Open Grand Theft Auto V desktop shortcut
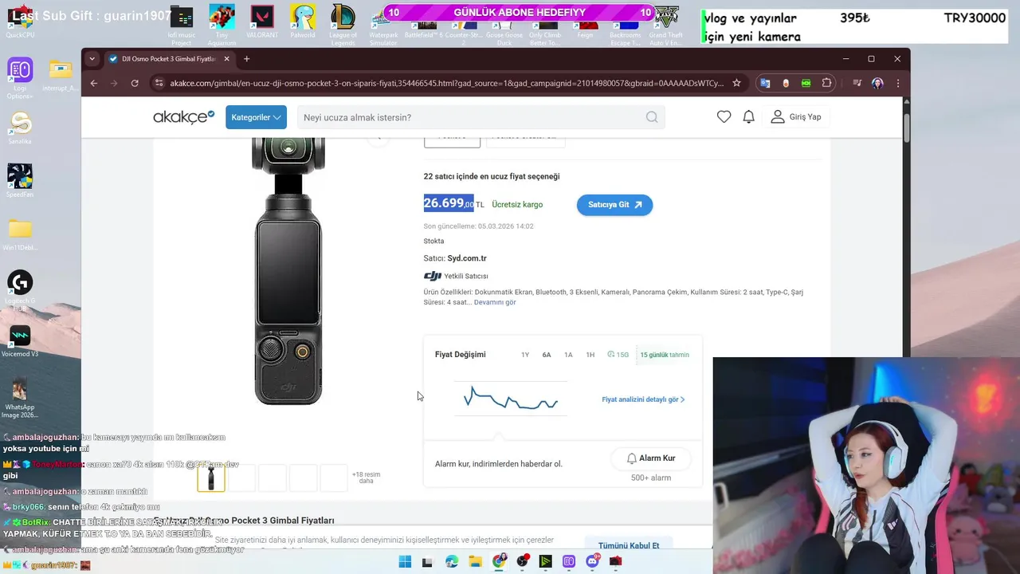Viewport: 1020px width, 574px height. [665, 25]
